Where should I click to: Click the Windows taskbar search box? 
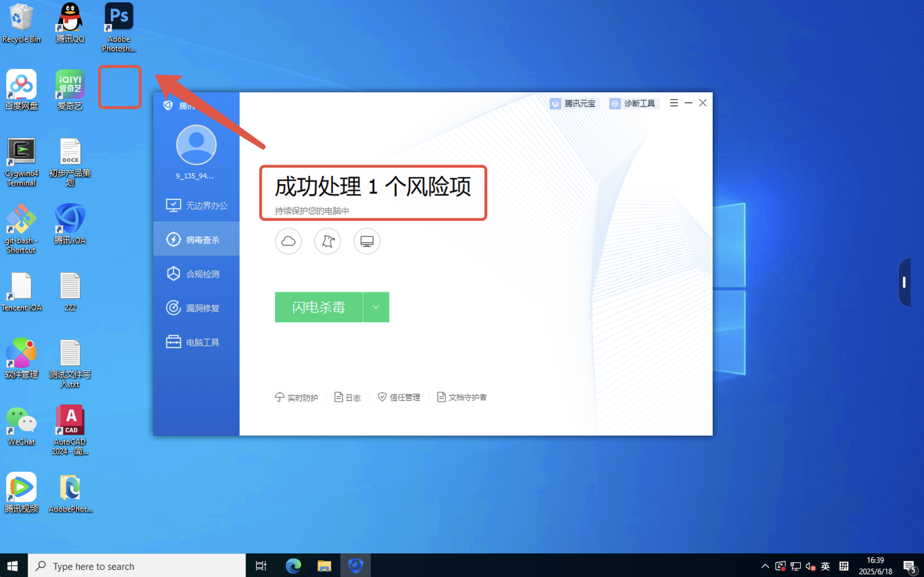coord(137,566)
